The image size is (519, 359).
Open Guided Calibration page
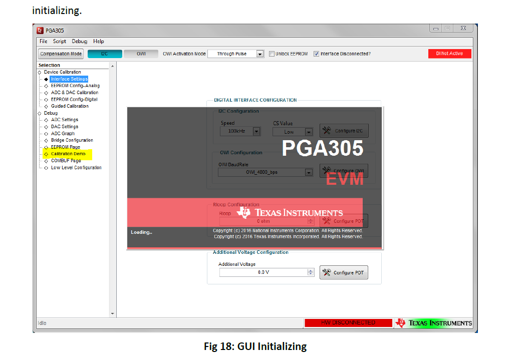tap(70, 106)
